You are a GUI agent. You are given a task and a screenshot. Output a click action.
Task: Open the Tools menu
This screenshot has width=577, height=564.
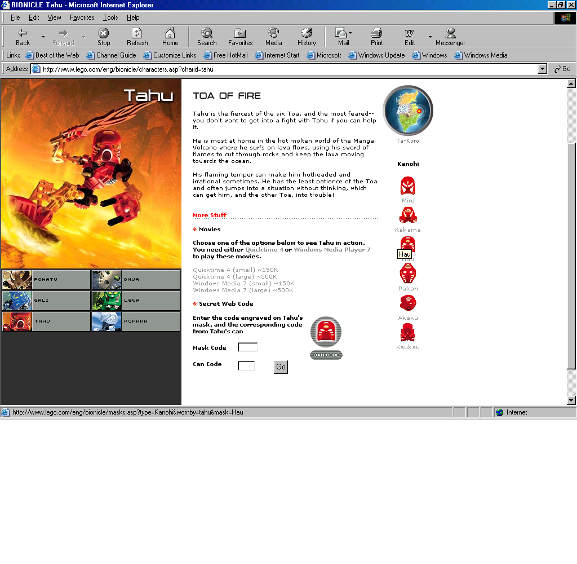[110, 17]
